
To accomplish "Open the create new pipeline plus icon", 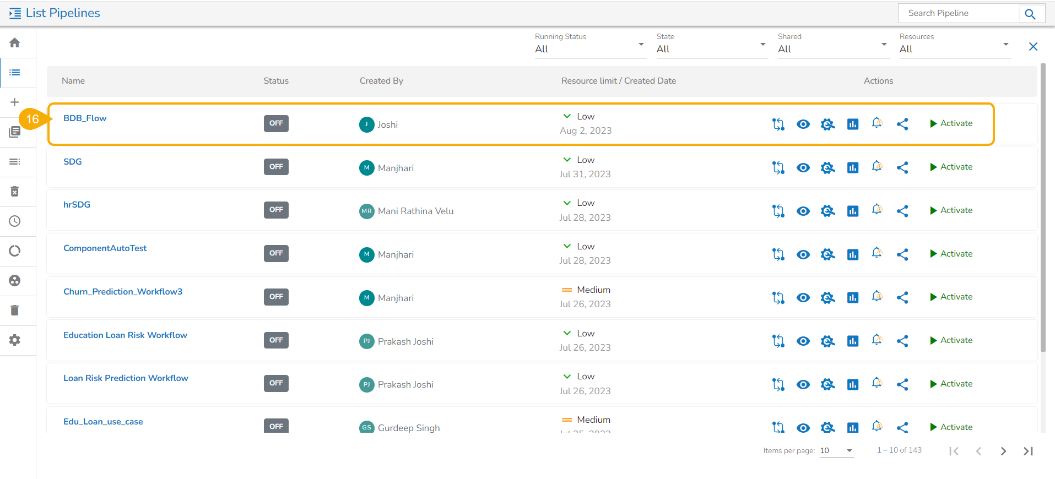I will [15, 102].
